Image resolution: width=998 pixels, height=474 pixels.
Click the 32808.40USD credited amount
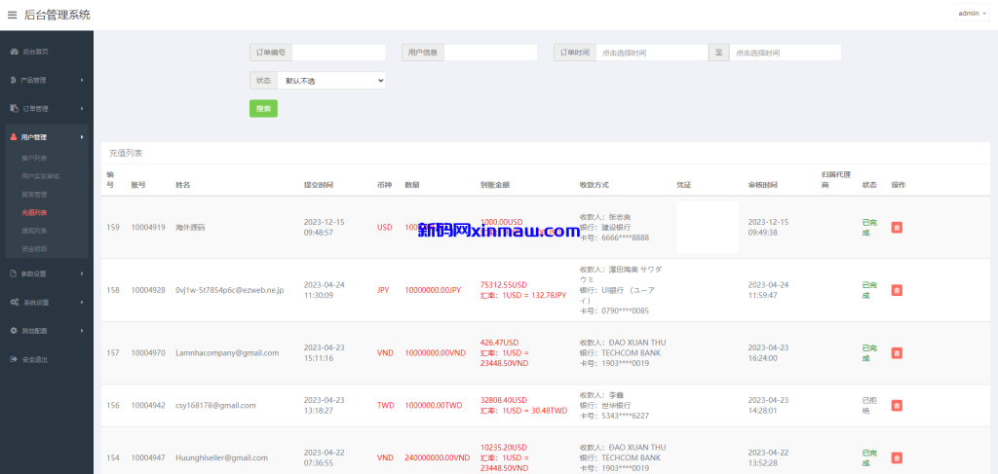tap(504, 400)
